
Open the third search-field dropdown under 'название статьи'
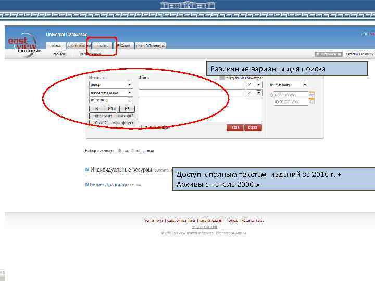tap(111, 100)
